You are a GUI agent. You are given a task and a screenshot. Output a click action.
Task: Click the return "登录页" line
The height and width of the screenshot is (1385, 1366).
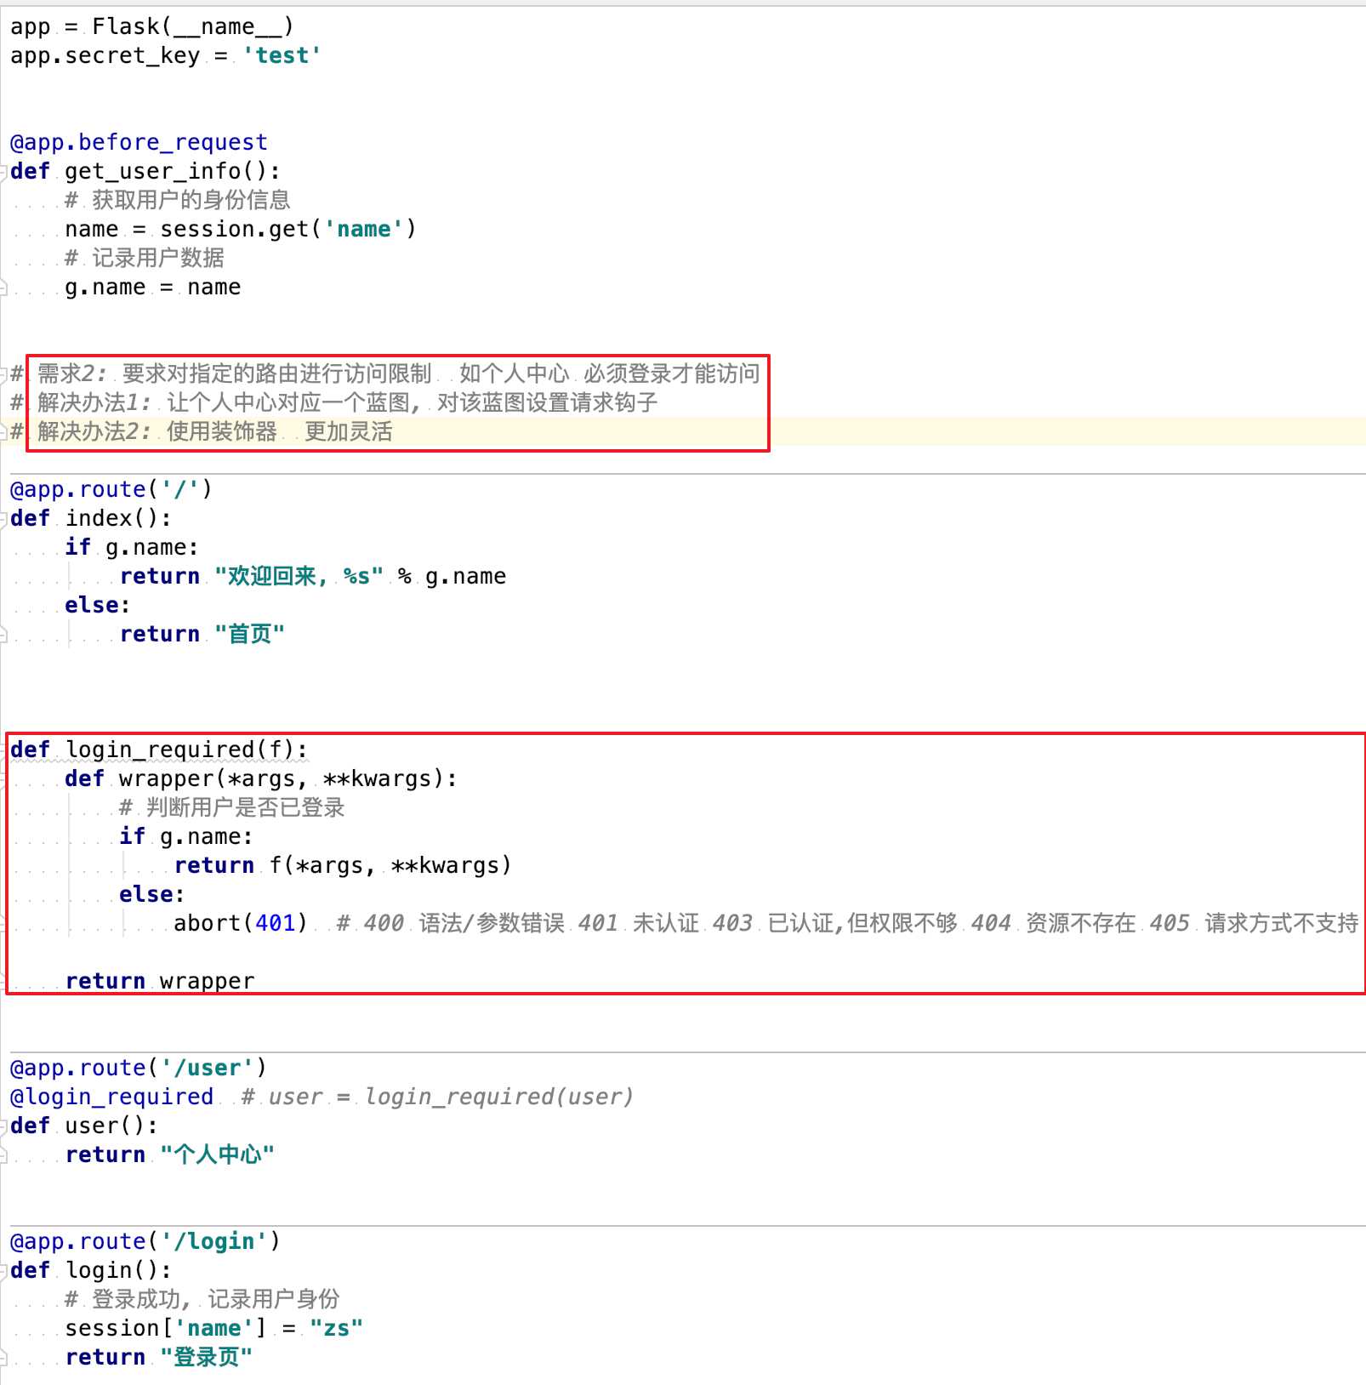(x=159, y=1357)
